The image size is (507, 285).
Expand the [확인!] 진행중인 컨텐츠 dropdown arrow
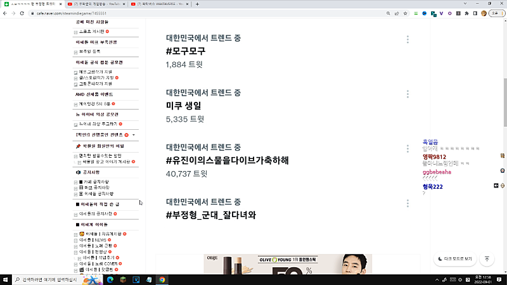tap(134, 135)
